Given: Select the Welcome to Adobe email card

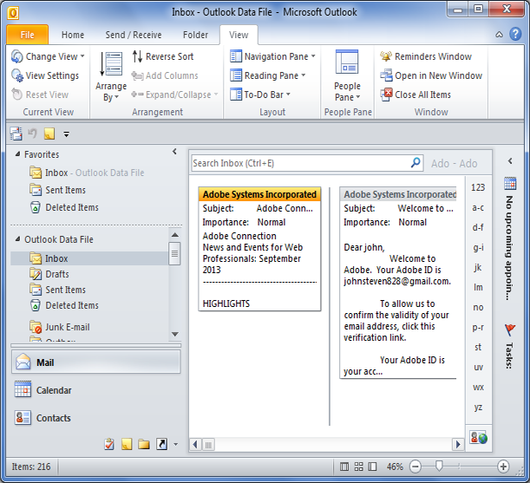Looking at the screenshot, I should coord(398,283).
